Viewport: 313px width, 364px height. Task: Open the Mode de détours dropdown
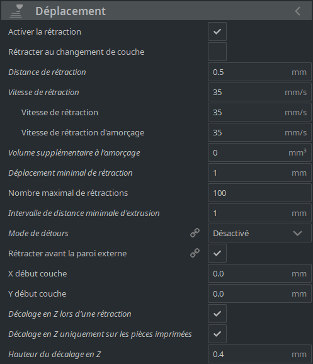tap(259, 233)
